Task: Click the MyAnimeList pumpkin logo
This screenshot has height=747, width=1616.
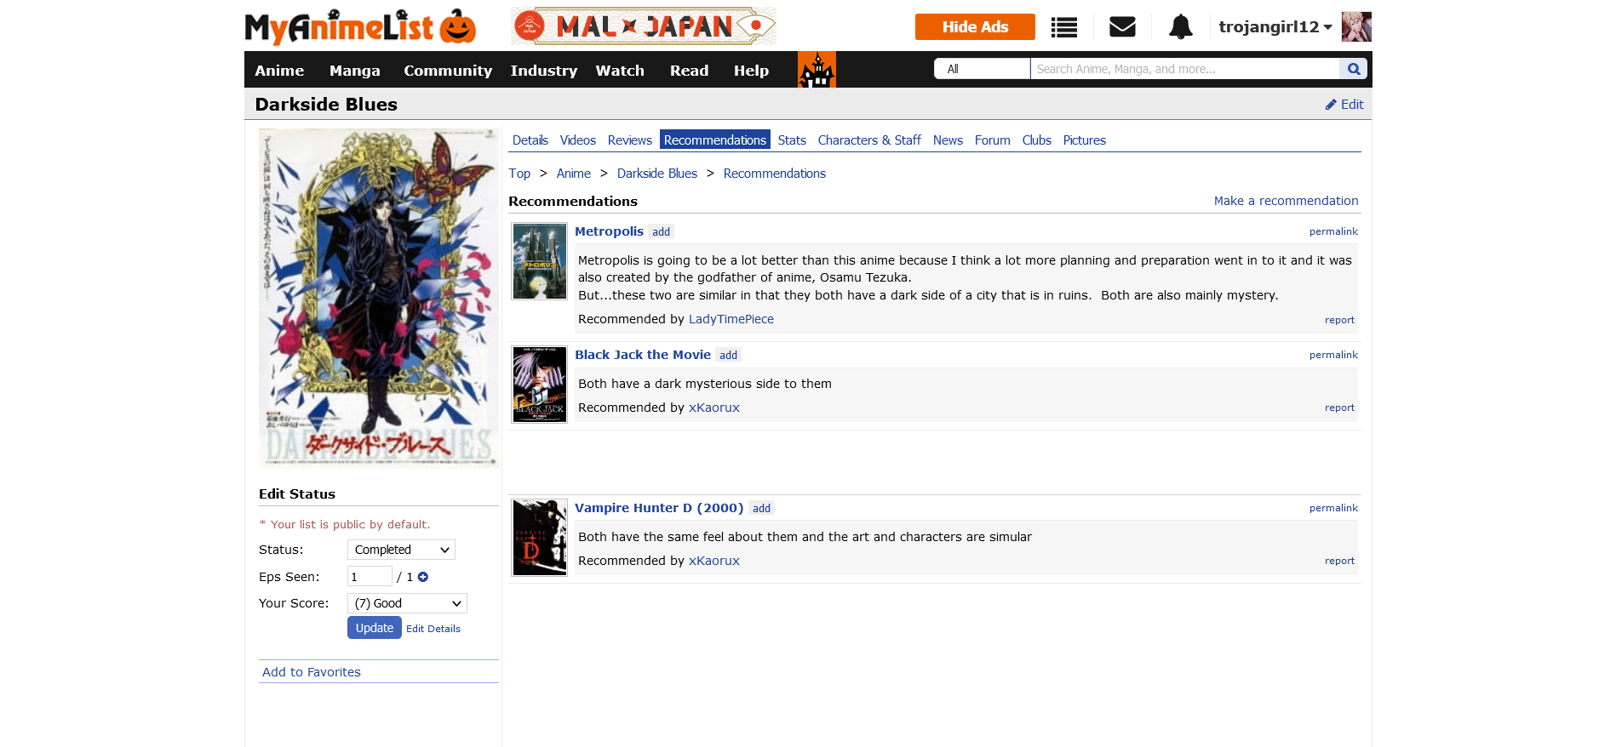Action: point(360,27)
